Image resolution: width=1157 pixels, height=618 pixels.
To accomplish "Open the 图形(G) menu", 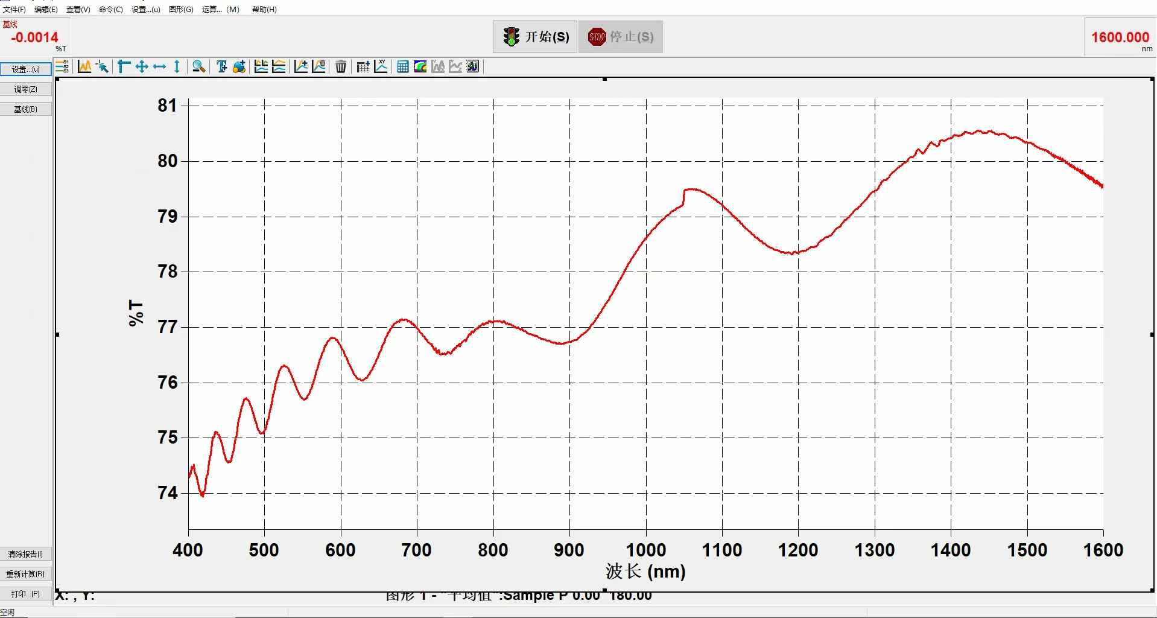I will (181, 9).
